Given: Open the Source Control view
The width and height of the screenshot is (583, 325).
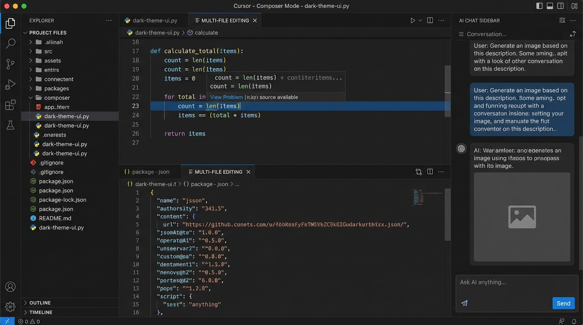Looking at the screenshot, I should click(10, 63).
